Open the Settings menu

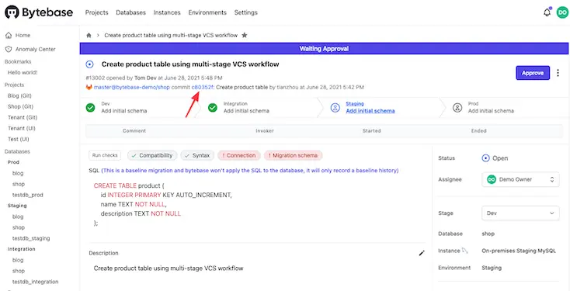pos(245,12)
